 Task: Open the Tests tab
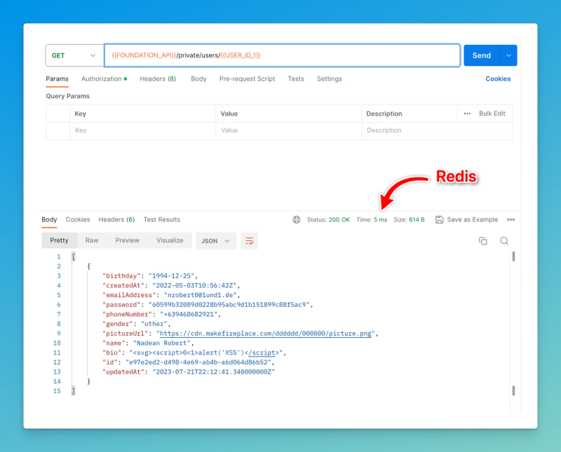pyautogui.click(x=296, y=78)
